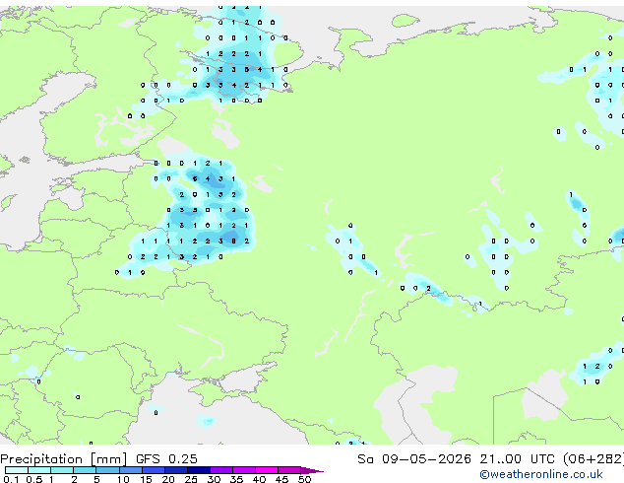Click the 'Precipitation [mm]' title text

(64, 459)
